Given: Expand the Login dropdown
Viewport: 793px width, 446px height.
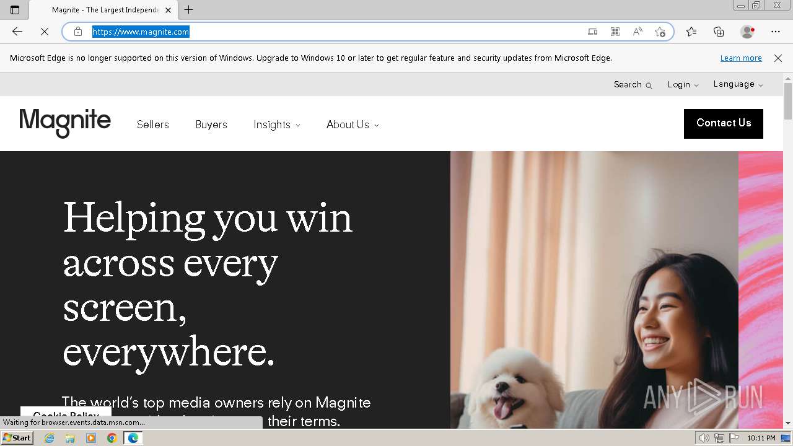Looking at the screenshot, I should [x=683, y=85].
